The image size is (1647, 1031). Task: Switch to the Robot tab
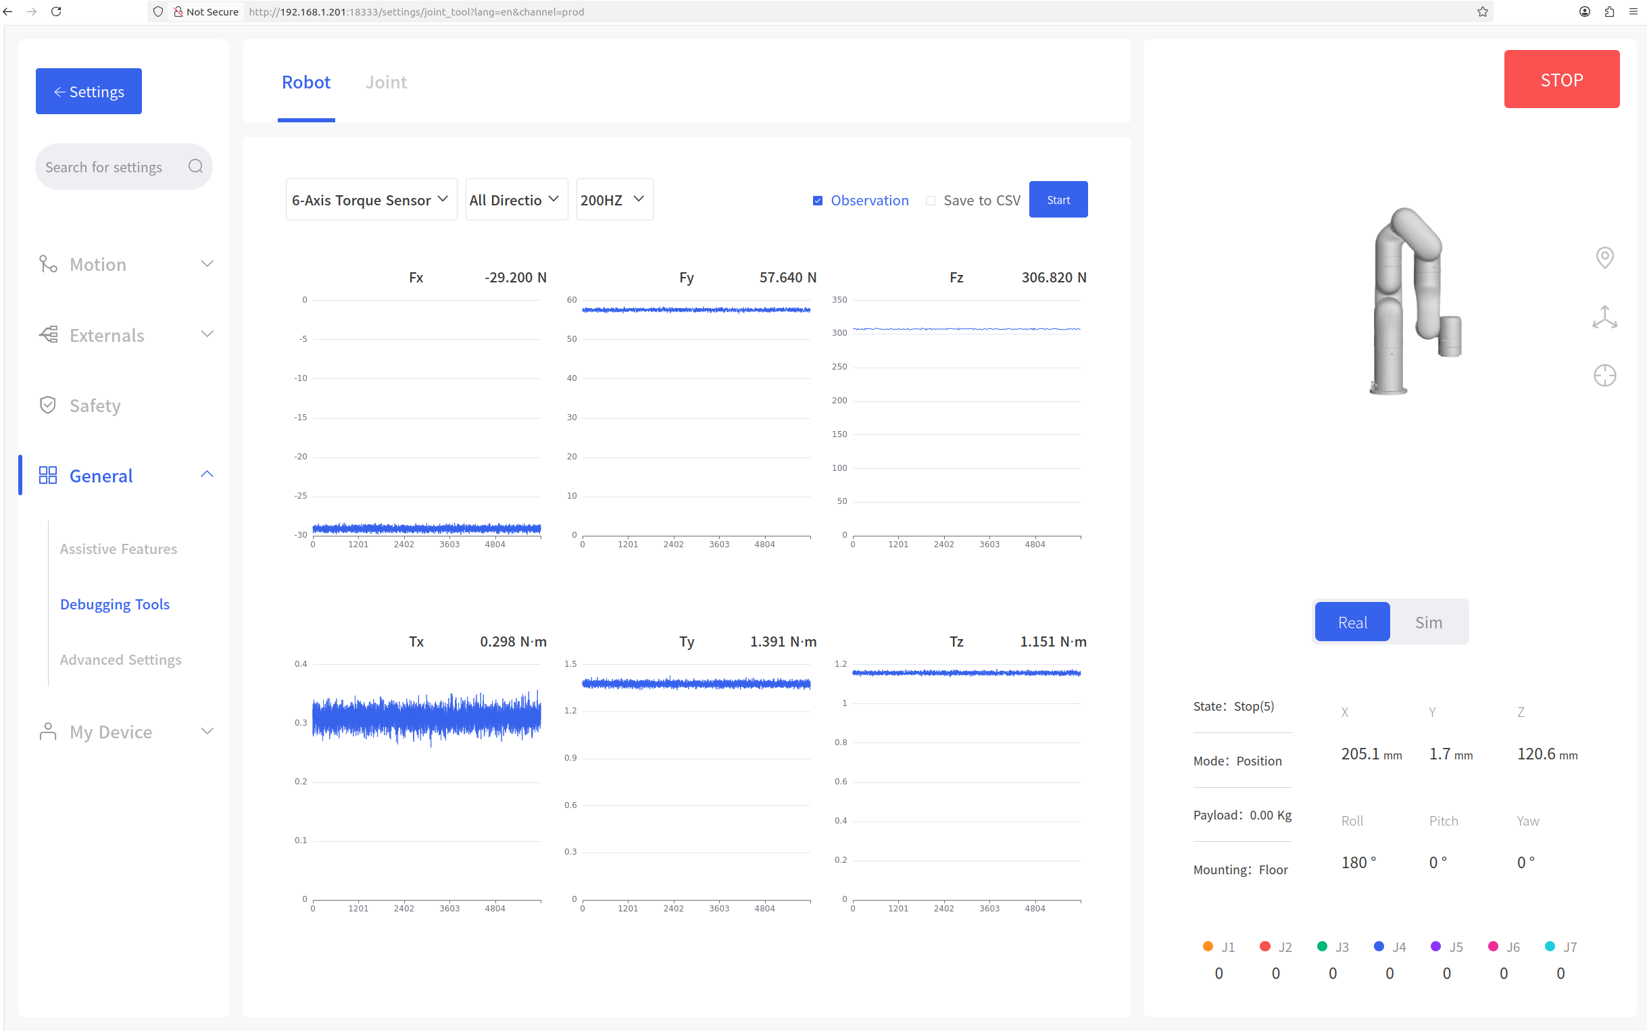[306, 82]
